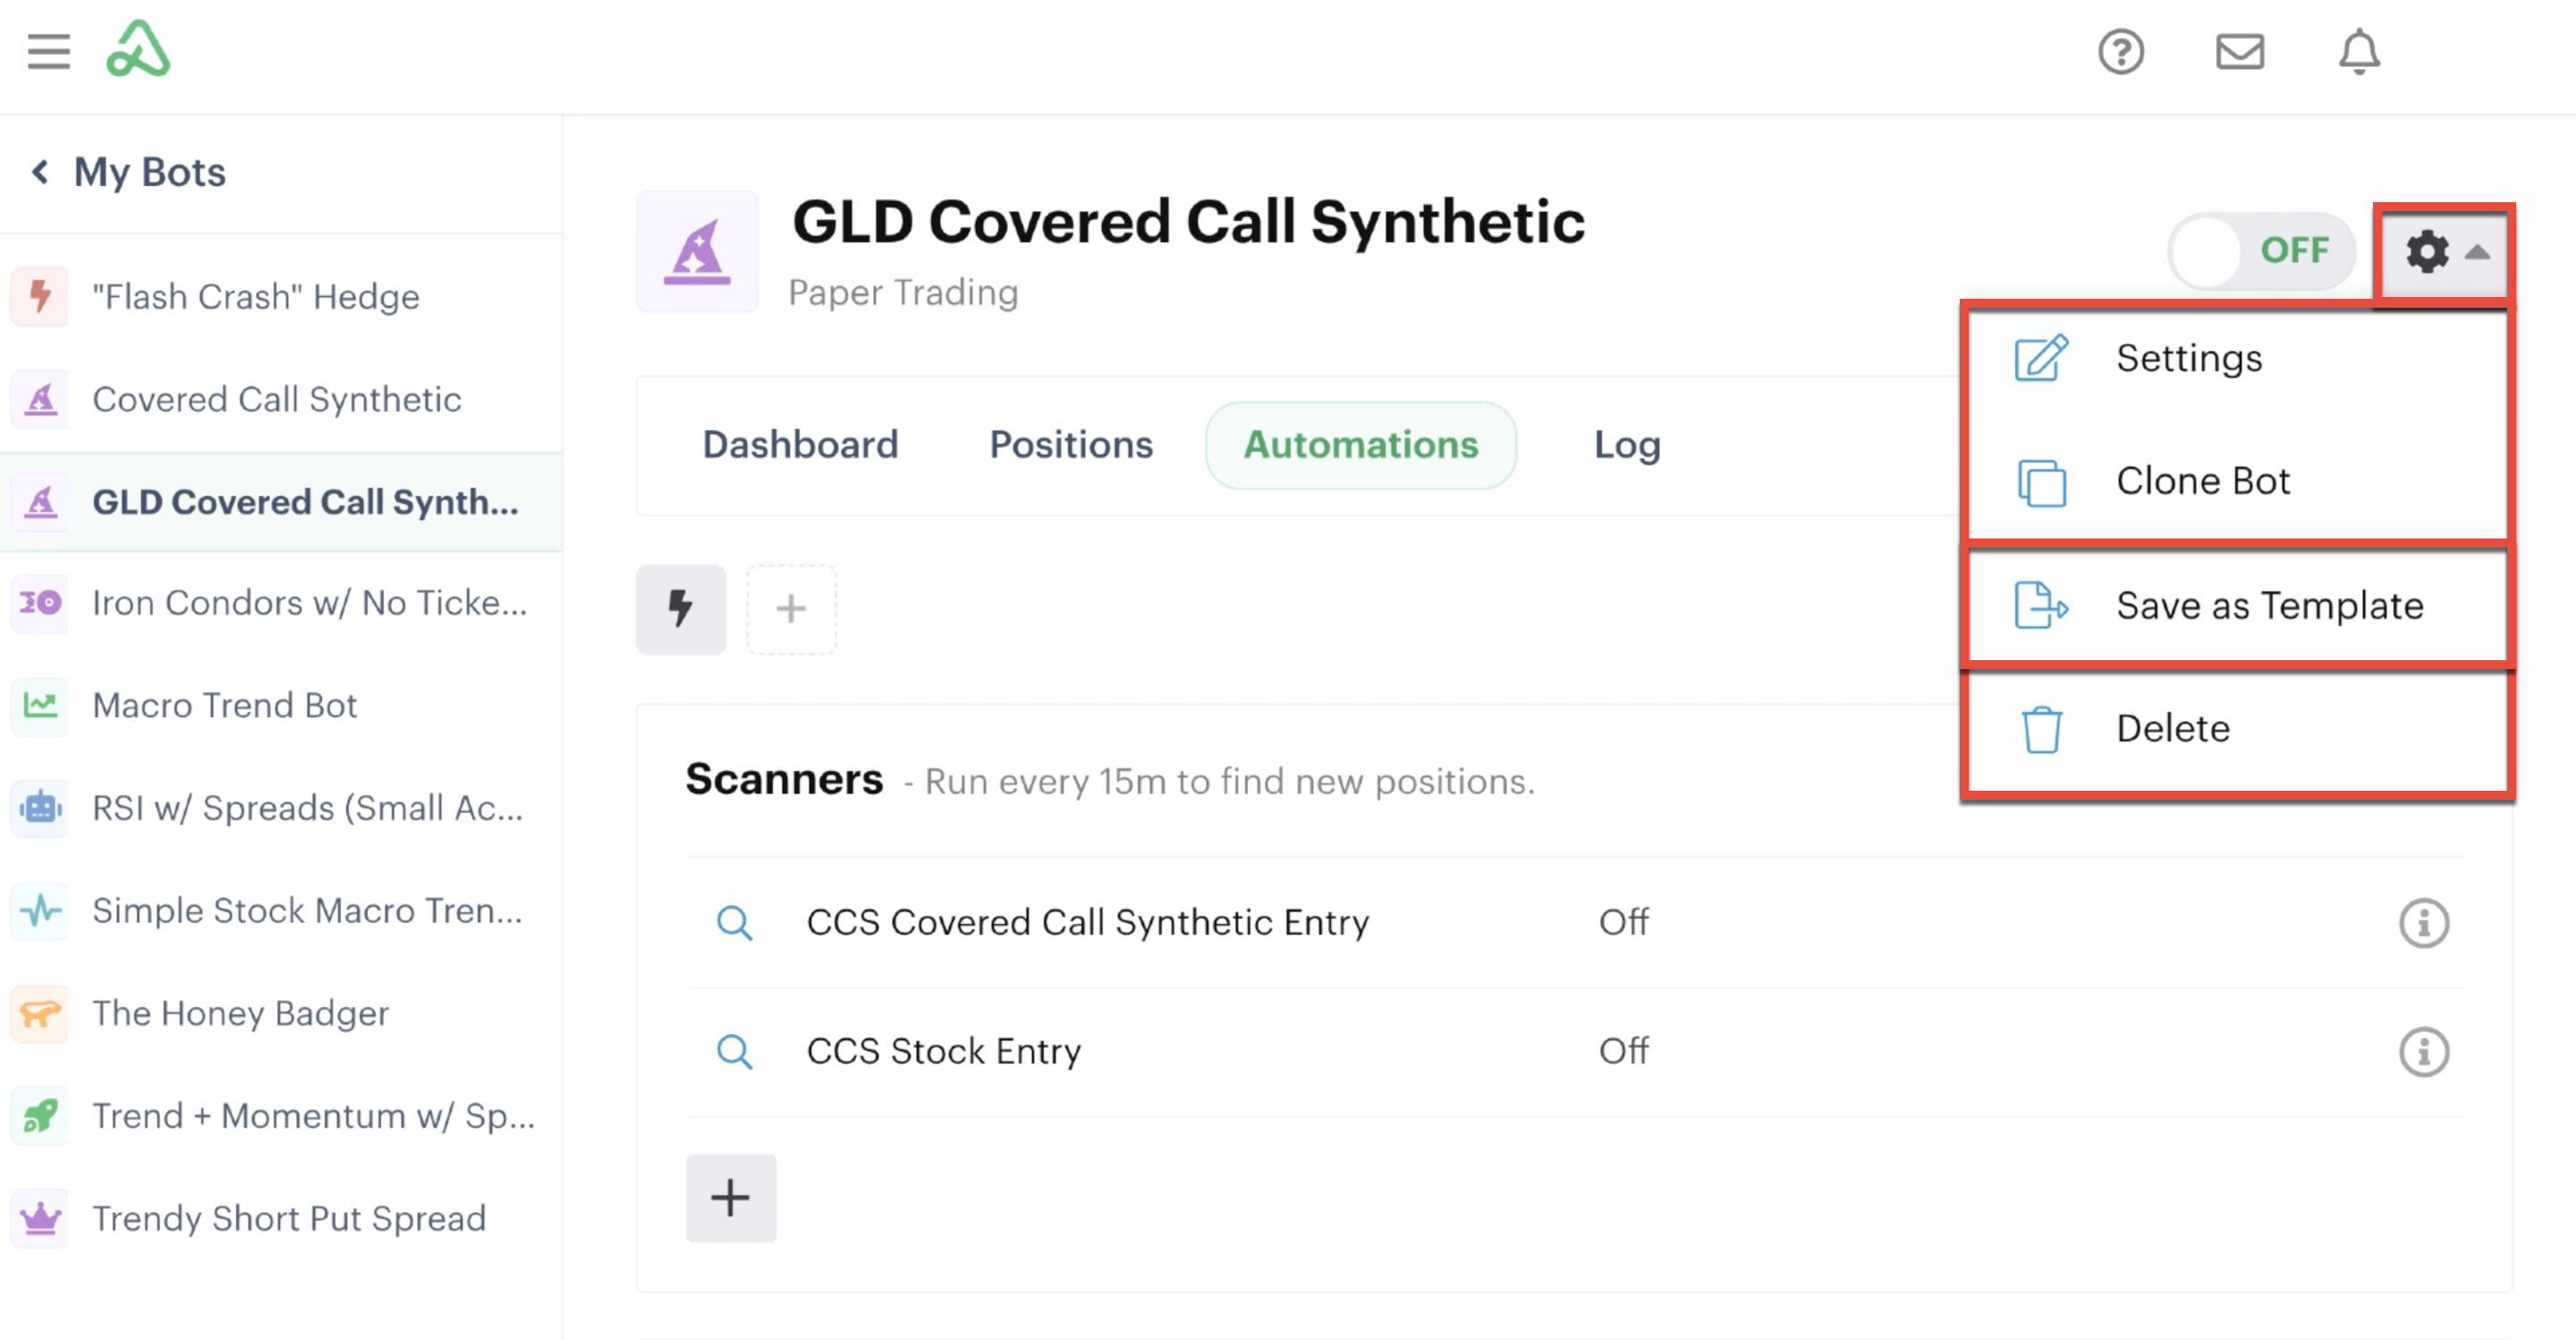Collapse the gear settings dropdown
2576x1340 pixels.
pyautogui.click(x=2443, y=252)
